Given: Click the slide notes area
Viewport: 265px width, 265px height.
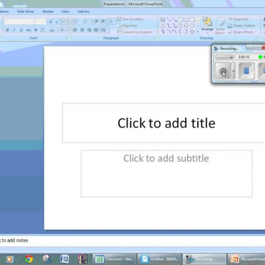Looking at the screenshot, I should point(132,241).
